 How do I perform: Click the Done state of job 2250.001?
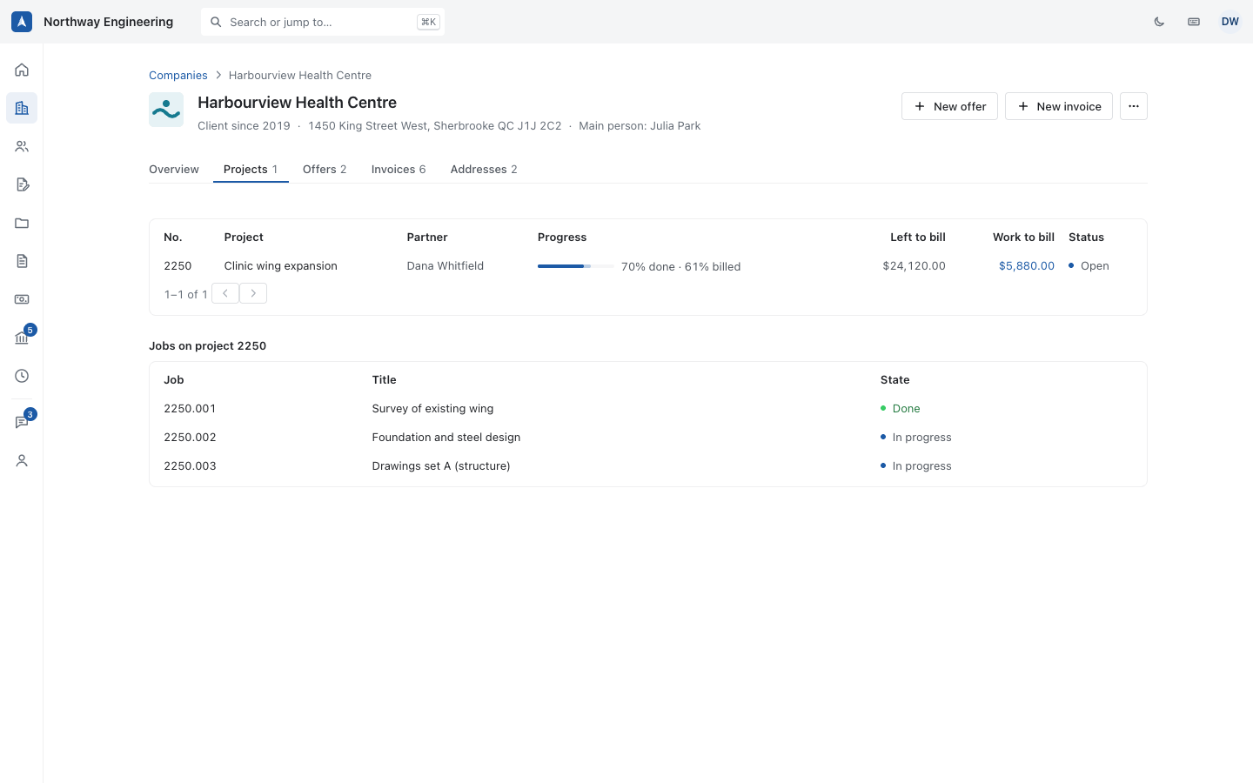coord(901,409)
